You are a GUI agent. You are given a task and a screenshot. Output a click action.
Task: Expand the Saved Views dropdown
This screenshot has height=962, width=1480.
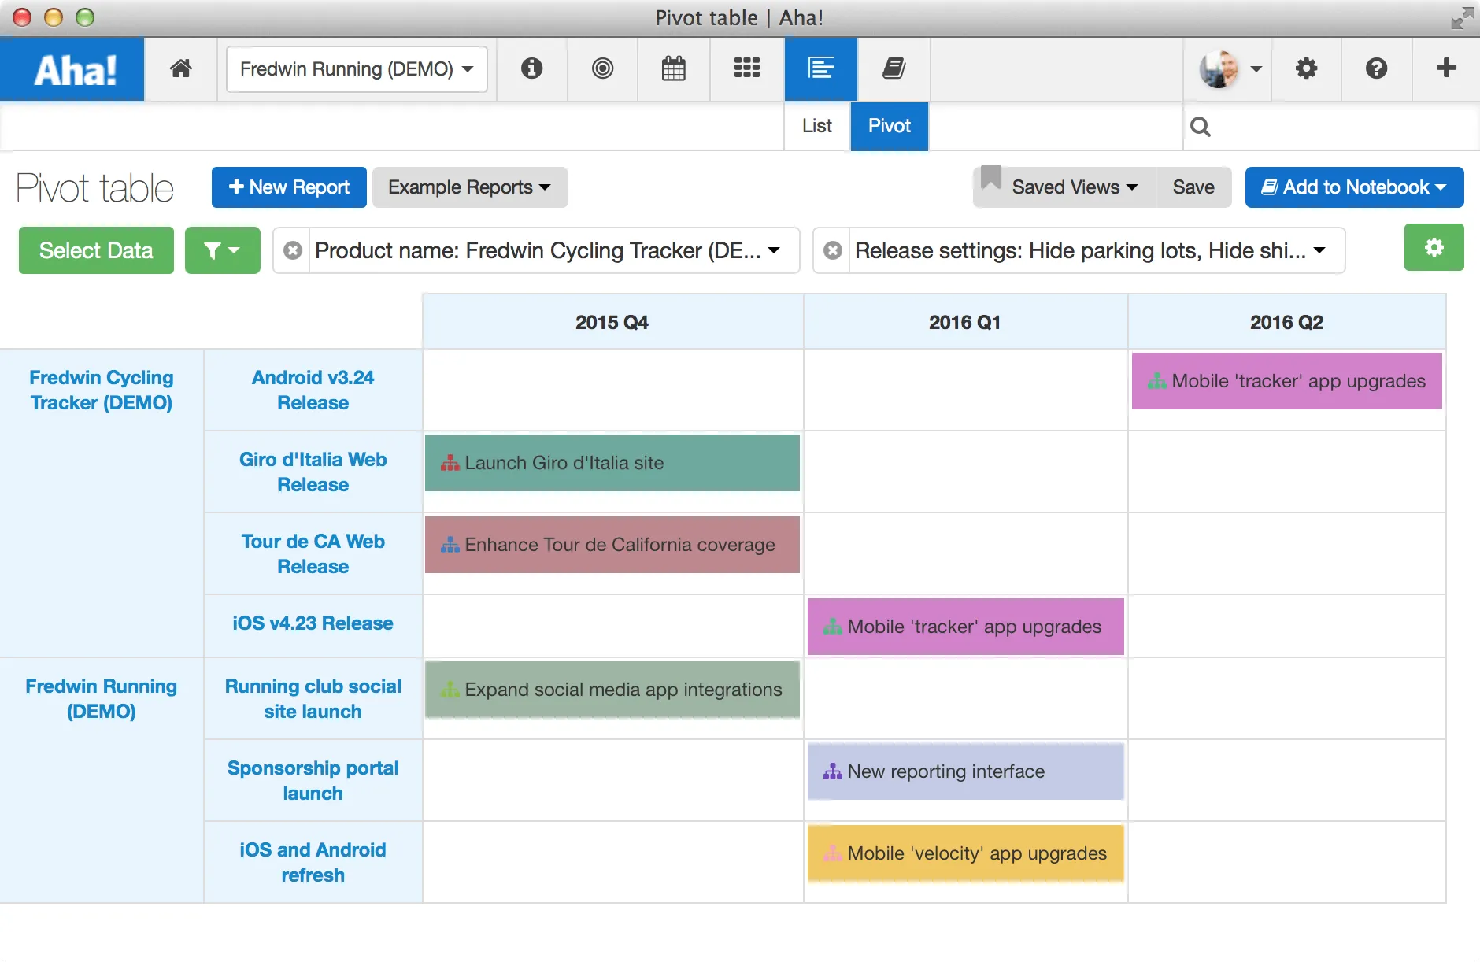coord(1074,187)
